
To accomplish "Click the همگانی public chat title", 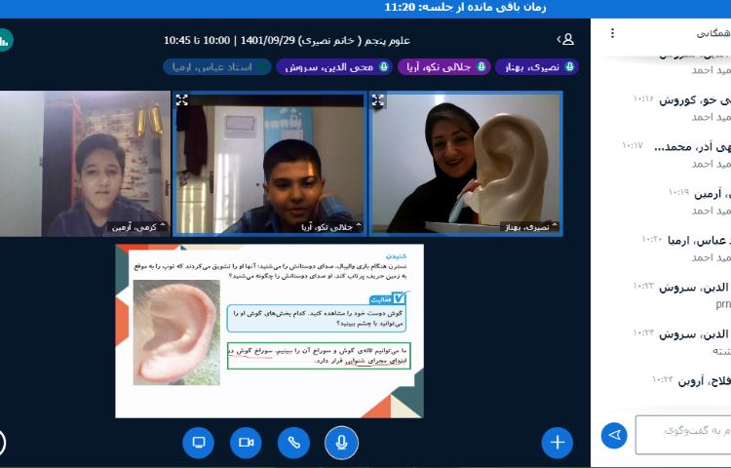I will 713,33.
